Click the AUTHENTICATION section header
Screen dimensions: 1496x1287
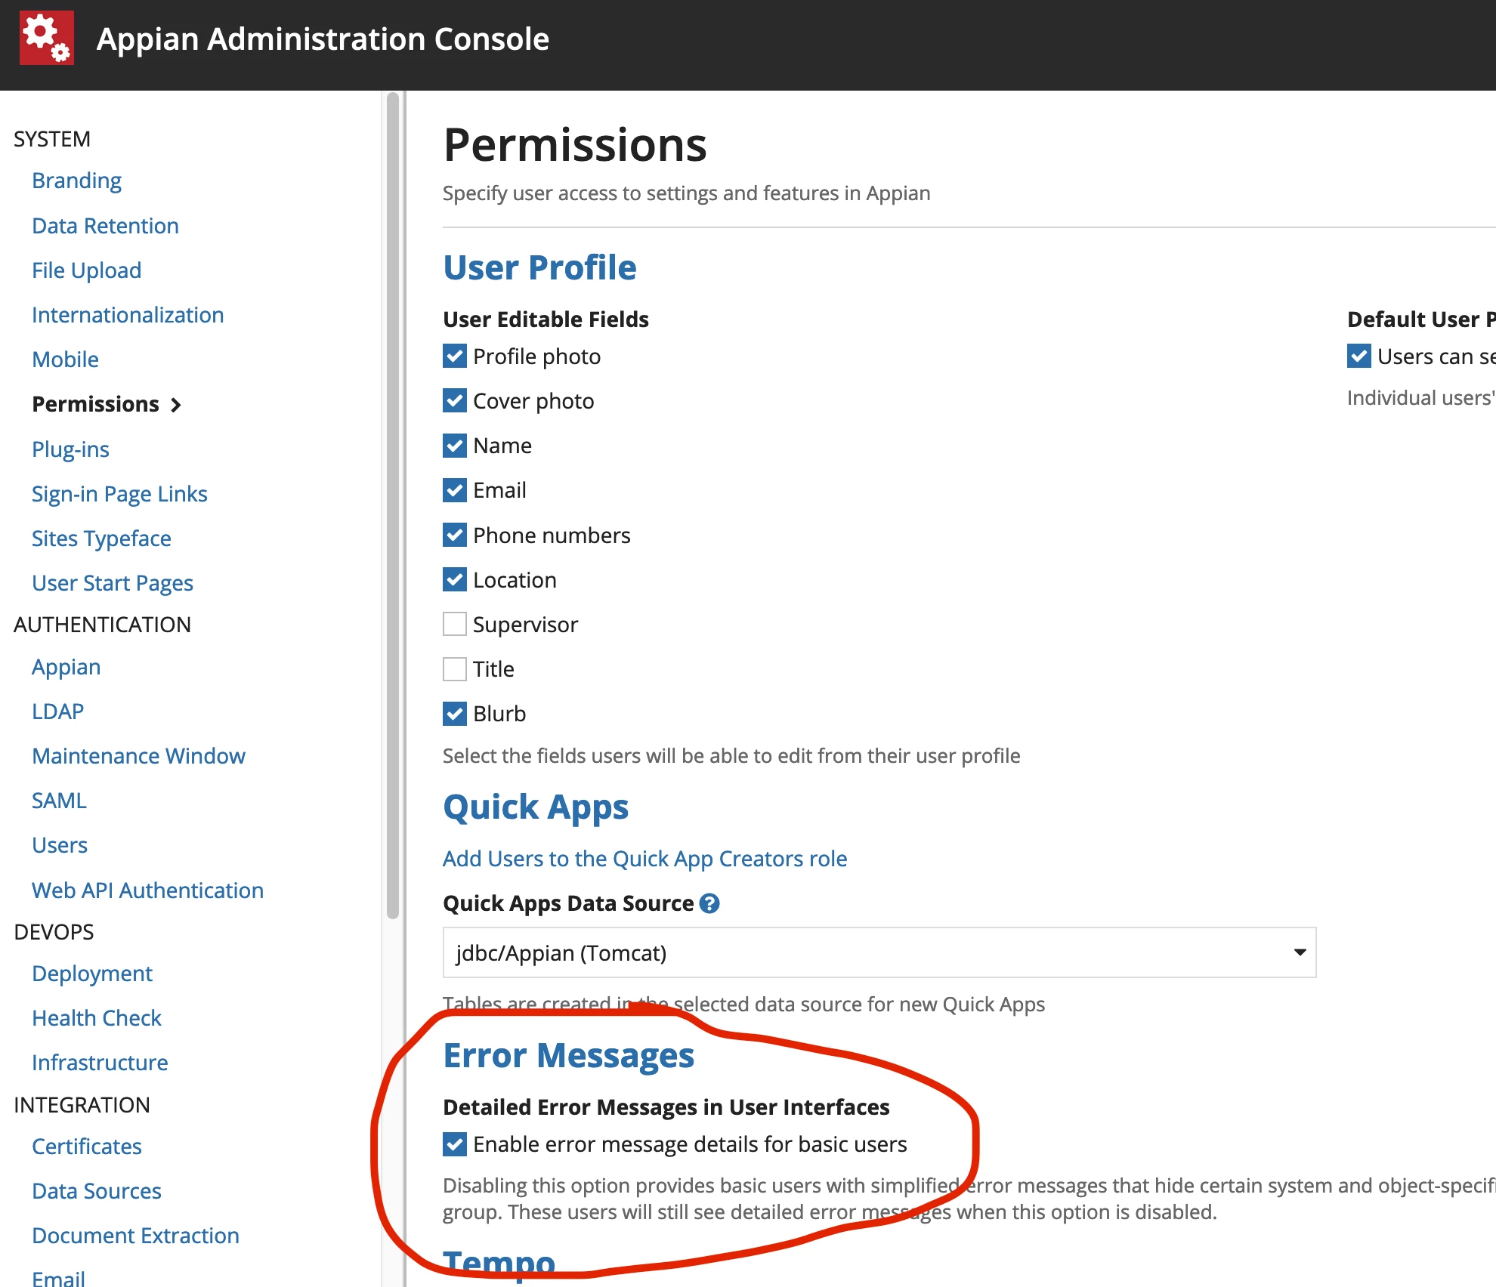103,625
